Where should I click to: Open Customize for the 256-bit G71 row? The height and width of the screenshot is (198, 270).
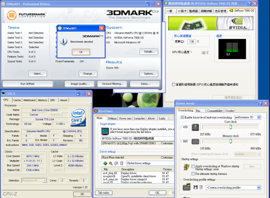pyautogui.click(x=167, y=143)
